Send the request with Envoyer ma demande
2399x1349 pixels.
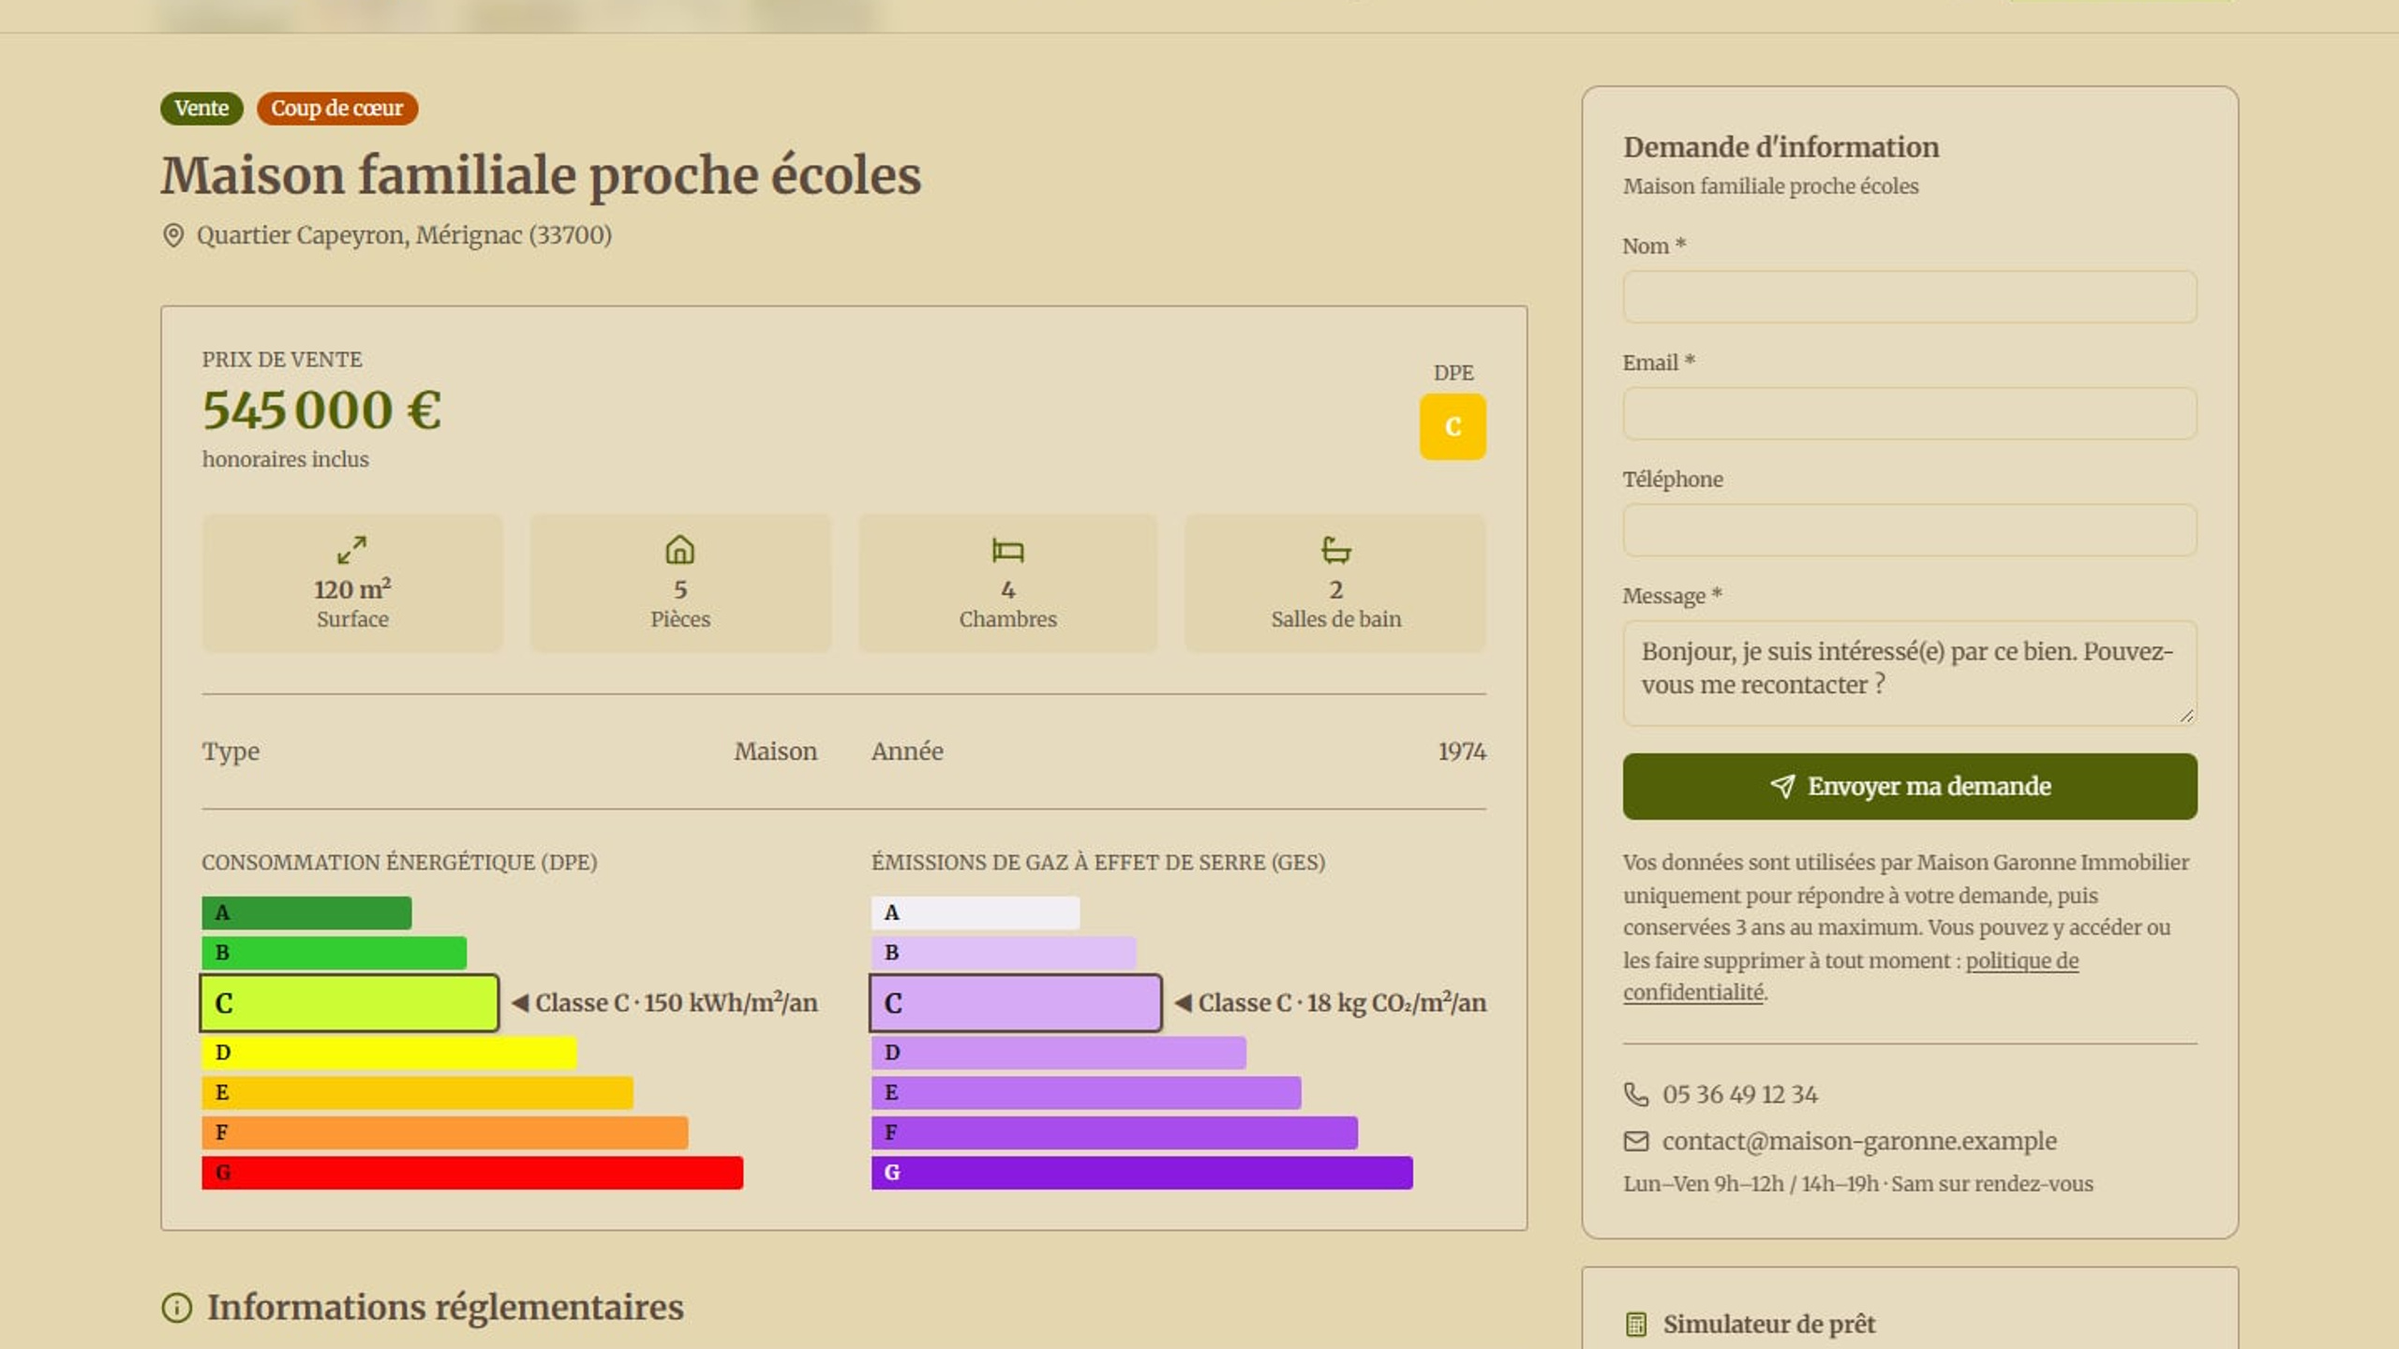click(x=1910, y=787)
